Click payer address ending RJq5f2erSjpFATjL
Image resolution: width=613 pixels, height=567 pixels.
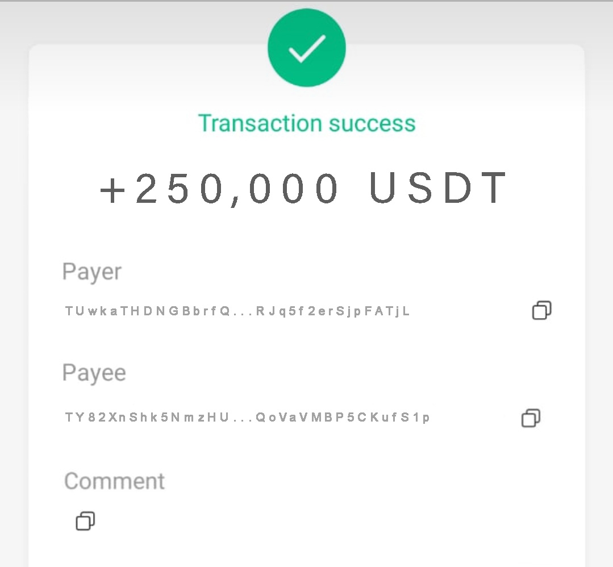tap(333, 311)
